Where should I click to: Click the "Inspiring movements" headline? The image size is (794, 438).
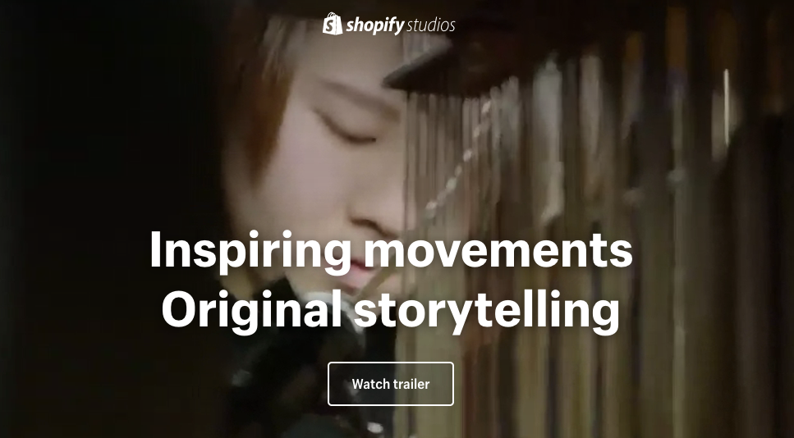pos(391,250)
